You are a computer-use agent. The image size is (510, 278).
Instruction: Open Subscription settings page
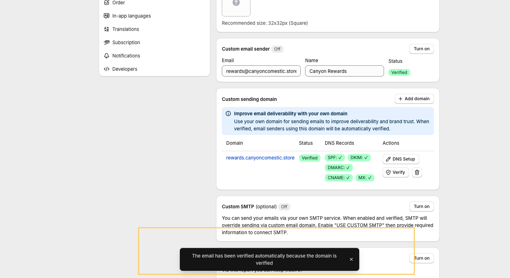point(126,42)
